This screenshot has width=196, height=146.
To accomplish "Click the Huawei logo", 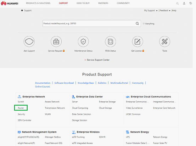I will pyautogui.click(x=9, y=3).
